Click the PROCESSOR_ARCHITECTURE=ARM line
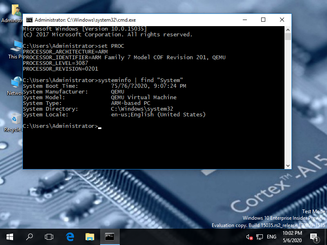The height and width of the screenshot is (245, 327). coord(65,52)
